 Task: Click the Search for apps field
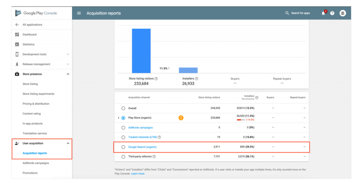click(300, 13)
